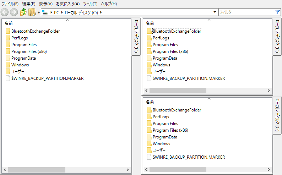Select PerfLogs folder icon in left pane
The image size is (282, 175).
pyautogui.click(x=8, y=38)
